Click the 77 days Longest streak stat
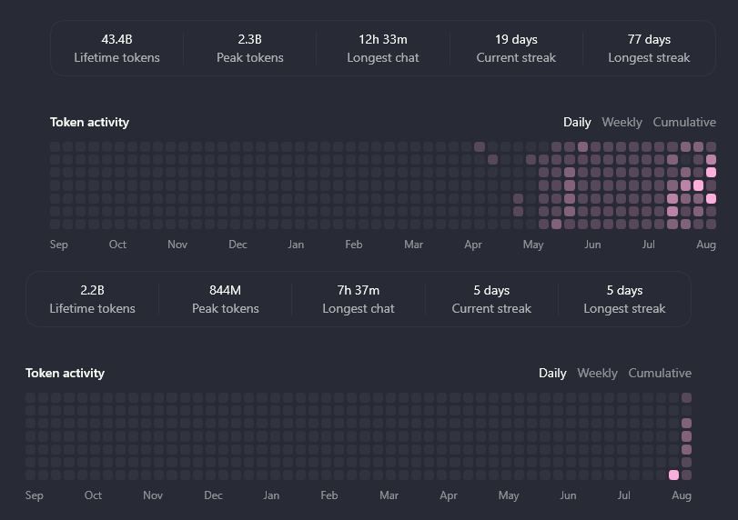The image size is (738, 520). coord(649,48)
